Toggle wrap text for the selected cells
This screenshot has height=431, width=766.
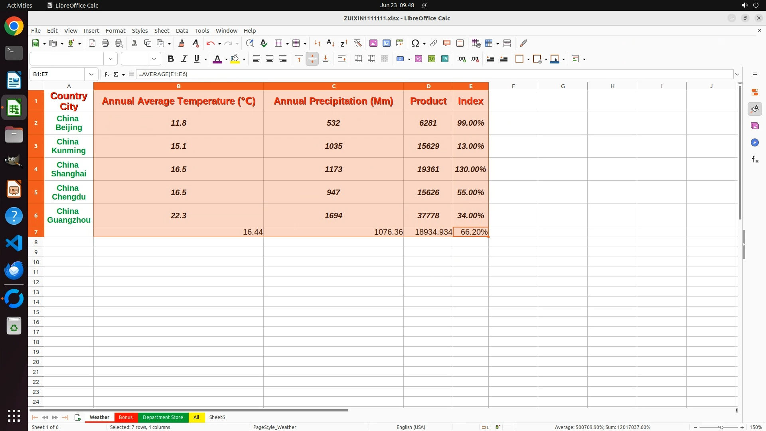pyautogui.click(x=342, y=59)
